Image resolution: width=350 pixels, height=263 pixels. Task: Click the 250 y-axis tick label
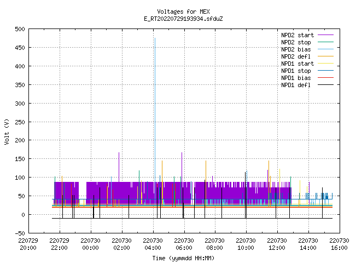pos(20,122)
